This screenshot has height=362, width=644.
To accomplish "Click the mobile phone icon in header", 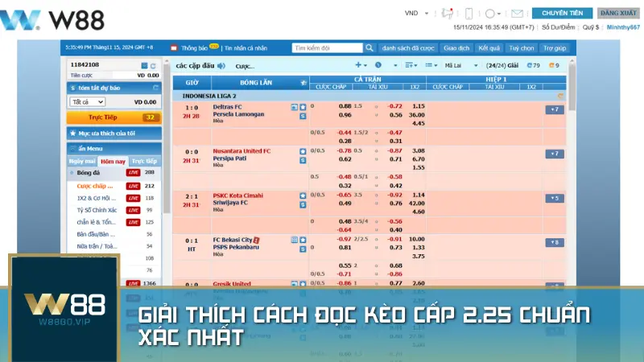I will pyautogui.click(x=469, y=14).
